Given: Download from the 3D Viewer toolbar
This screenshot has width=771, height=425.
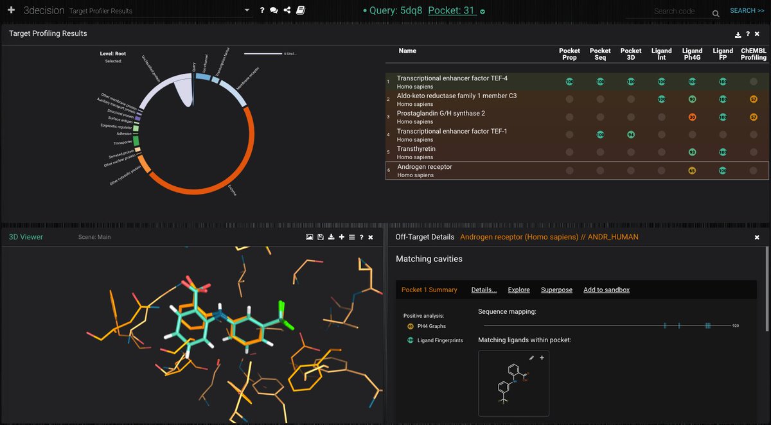Looking at the screenshot, I should [331, 238].
